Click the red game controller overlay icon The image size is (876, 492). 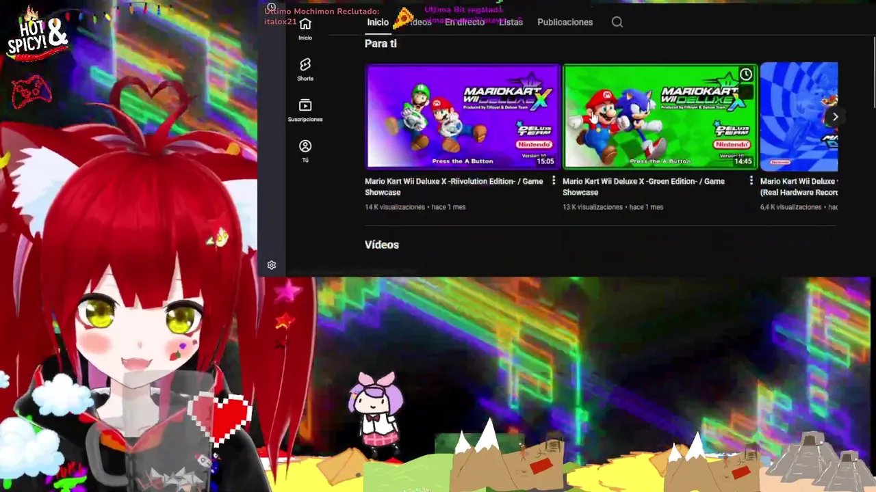31,92
